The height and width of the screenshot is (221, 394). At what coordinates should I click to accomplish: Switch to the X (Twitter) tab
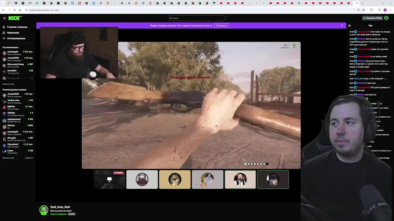23,3
